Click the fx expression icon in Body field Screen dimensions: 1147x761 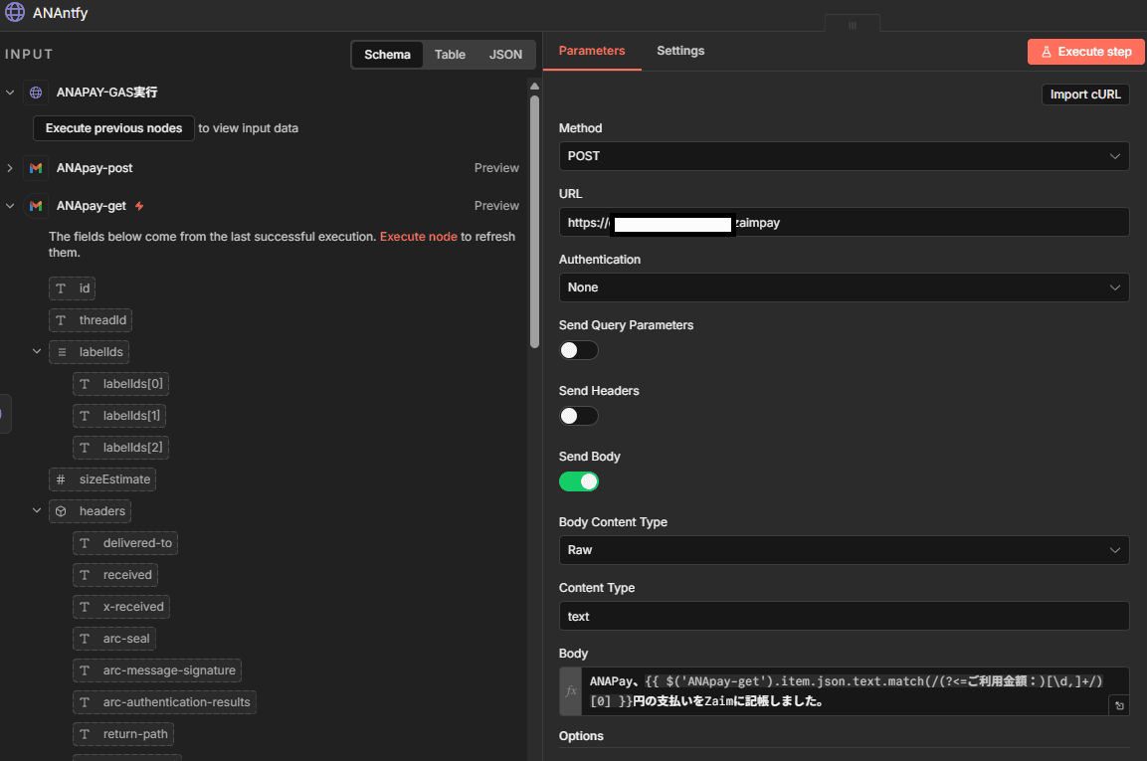571,691
